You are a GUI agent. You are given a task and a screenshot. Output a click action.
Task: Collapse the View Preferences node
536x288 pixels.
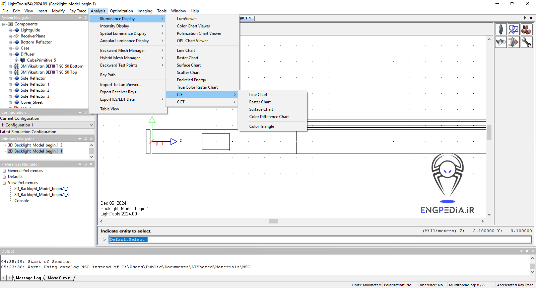point(4,183)
